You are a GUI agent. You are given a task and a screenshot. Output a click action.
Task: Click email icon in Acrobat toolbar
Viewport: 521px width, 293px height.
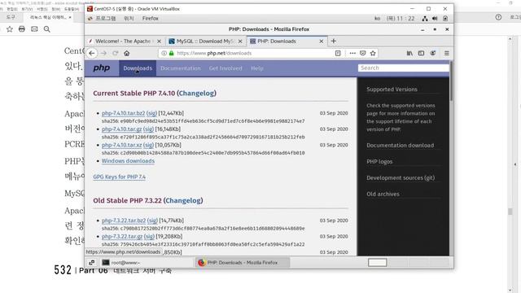point(34,29)
